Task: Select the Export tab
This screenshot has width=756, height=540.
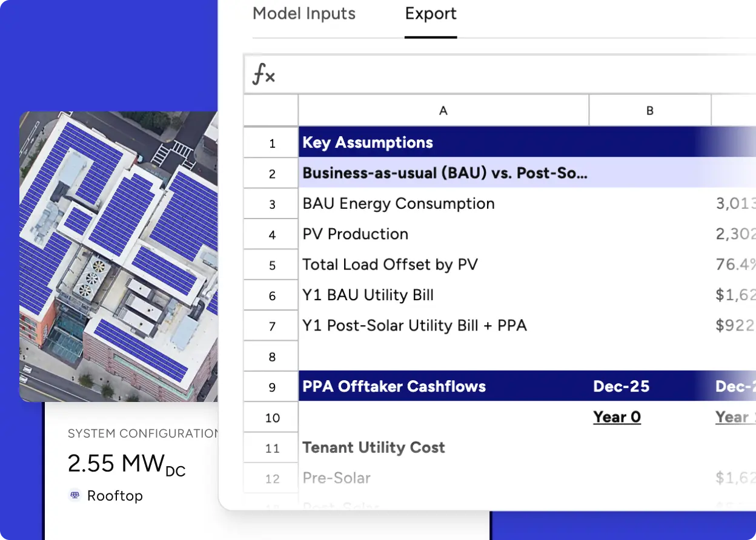Action: click(431, 14)
